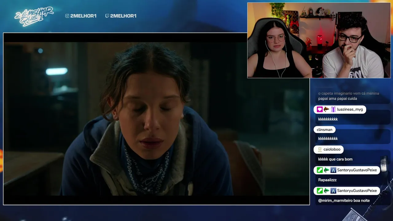The height and width of the screenshot is (221, 393).
Task: Select the SantoryuGustavoPeixe name above the boa noite message
Action: 357,191
